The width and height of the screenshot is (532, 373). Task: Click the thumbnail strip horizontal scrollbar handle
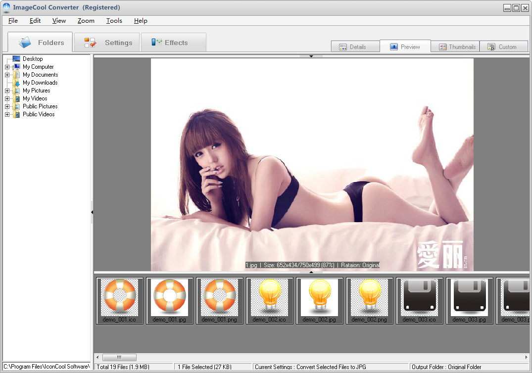coord(119,357)
